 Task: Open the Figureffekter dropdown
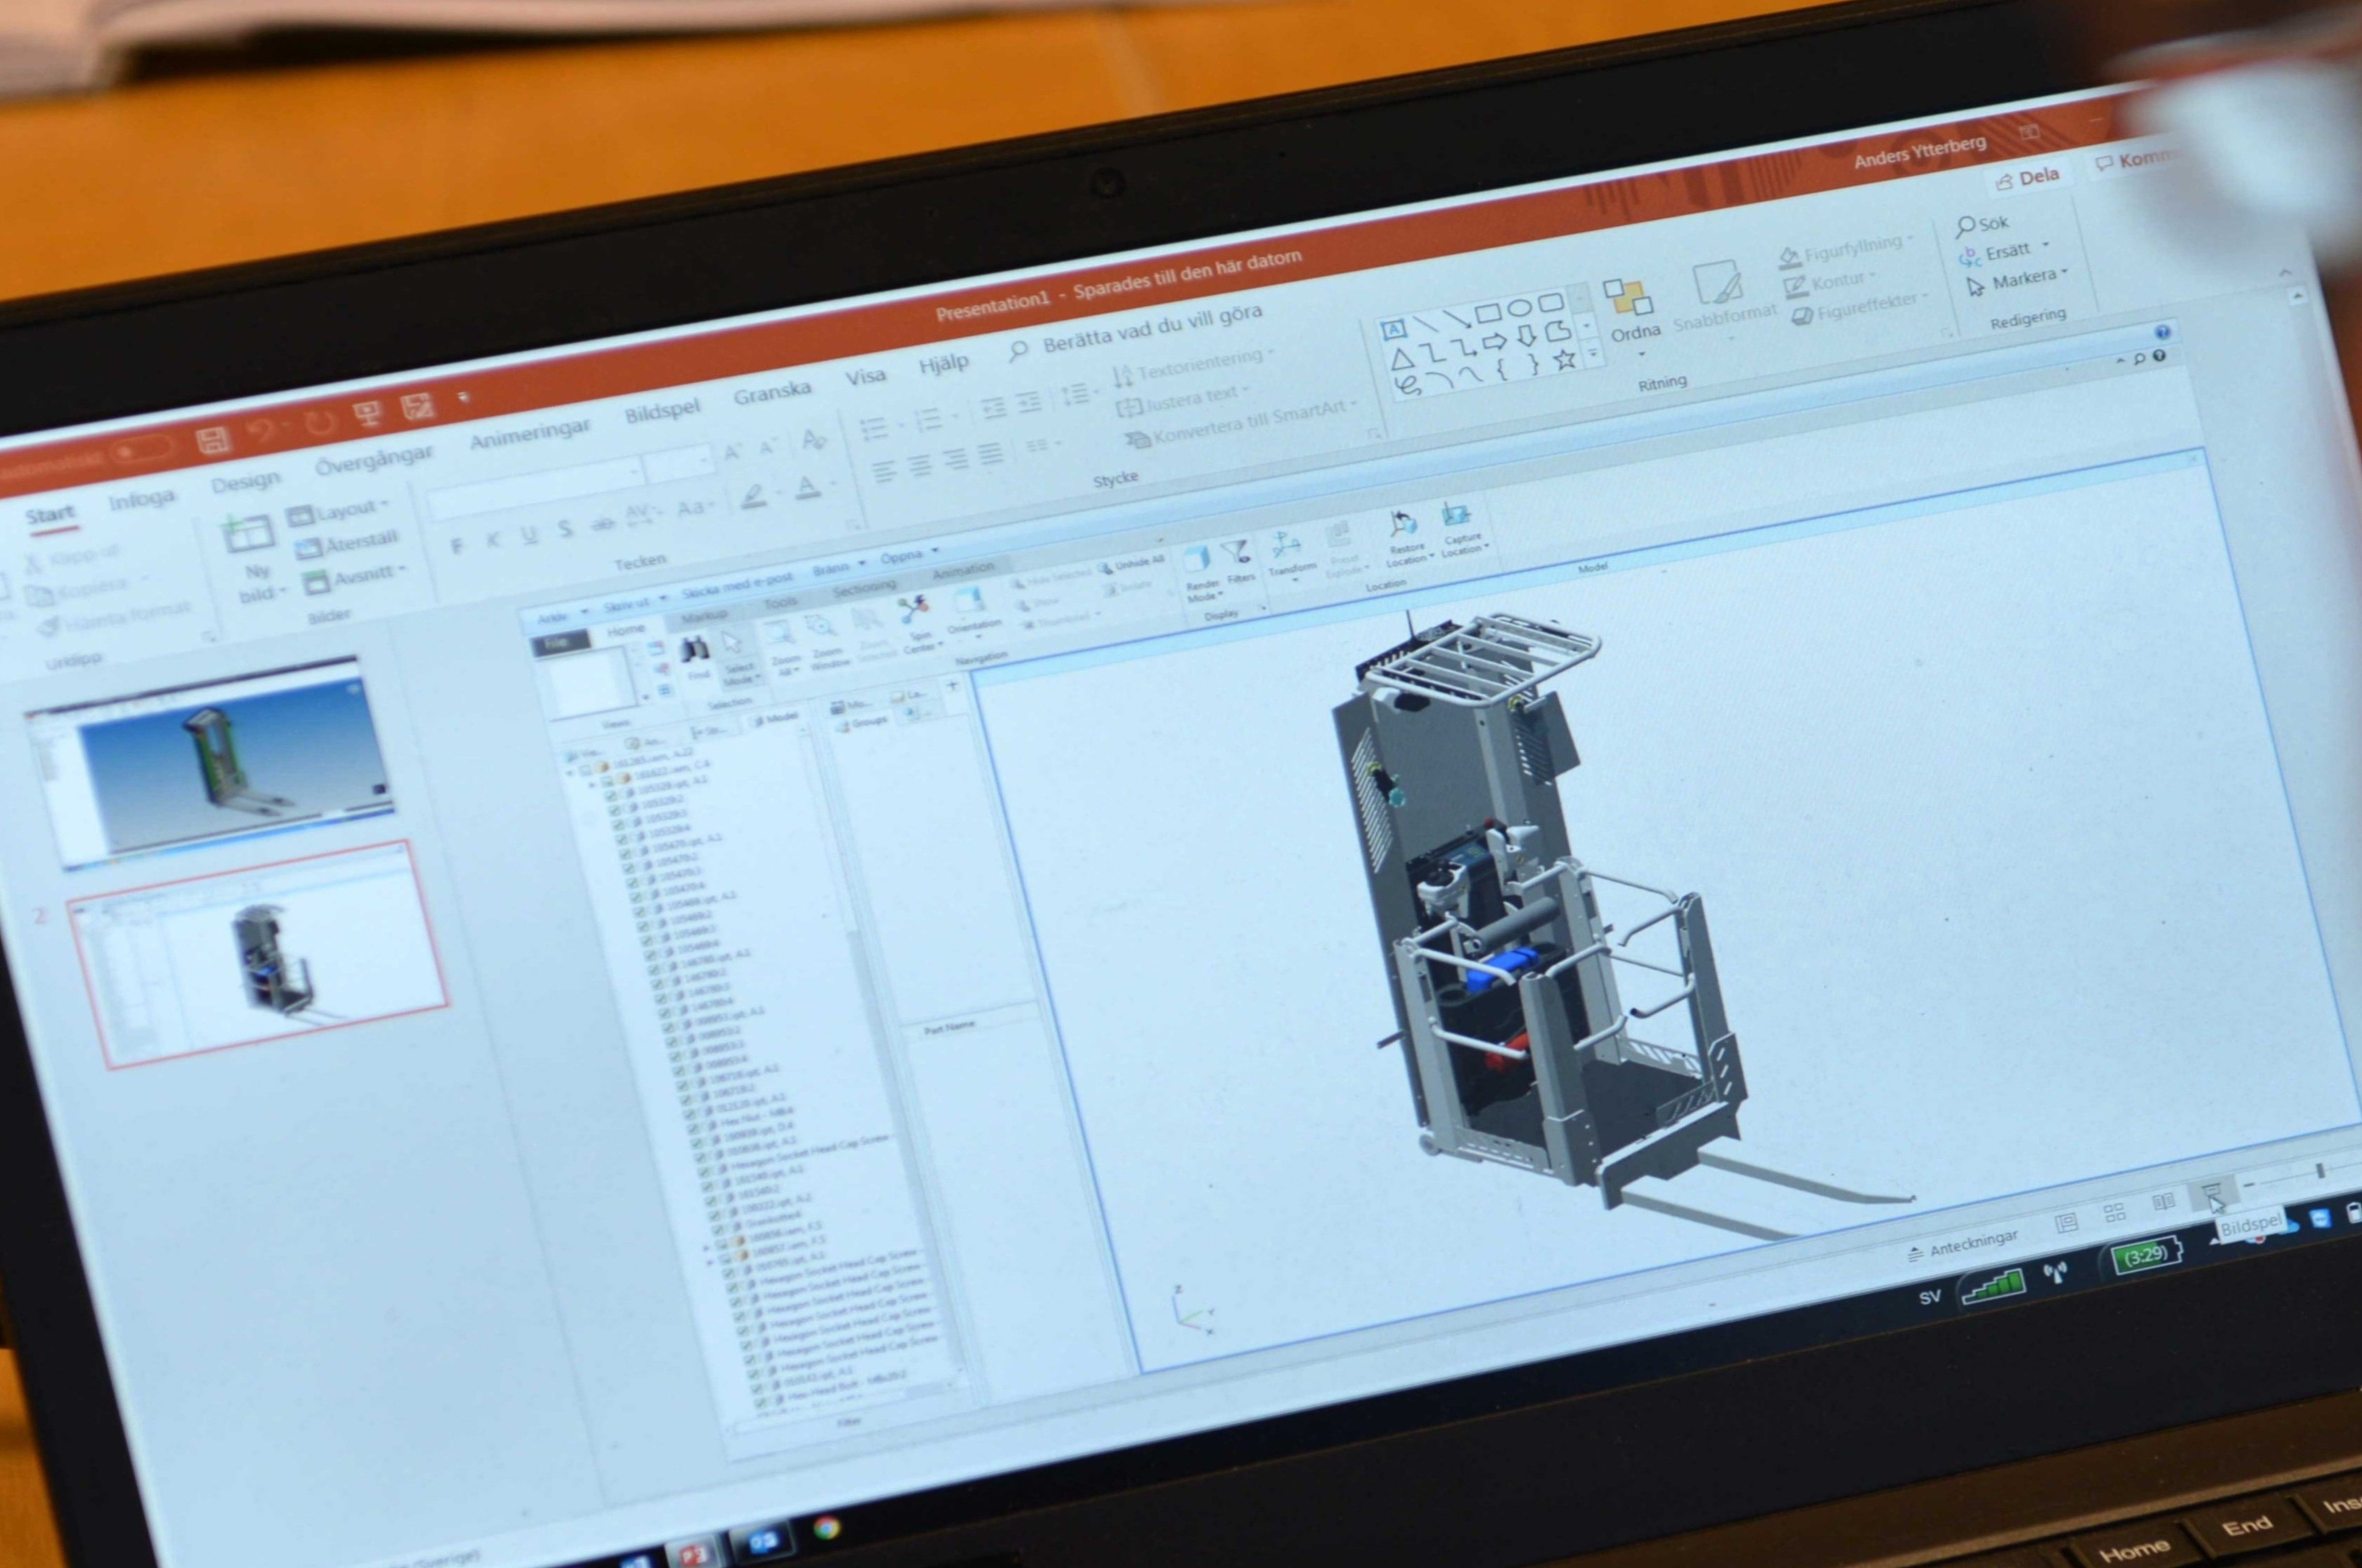pyautogui.click(x=1861, y=308)
